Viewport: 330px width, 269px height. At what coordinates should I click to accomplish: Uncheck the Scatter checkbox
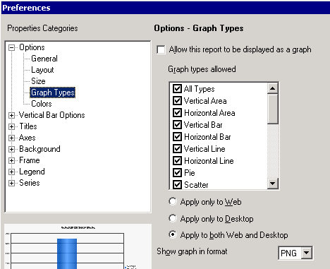point(177,185)
